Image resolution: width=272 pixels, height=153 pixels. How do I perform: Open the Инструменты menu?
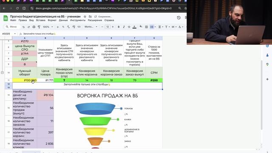[78, 20]
